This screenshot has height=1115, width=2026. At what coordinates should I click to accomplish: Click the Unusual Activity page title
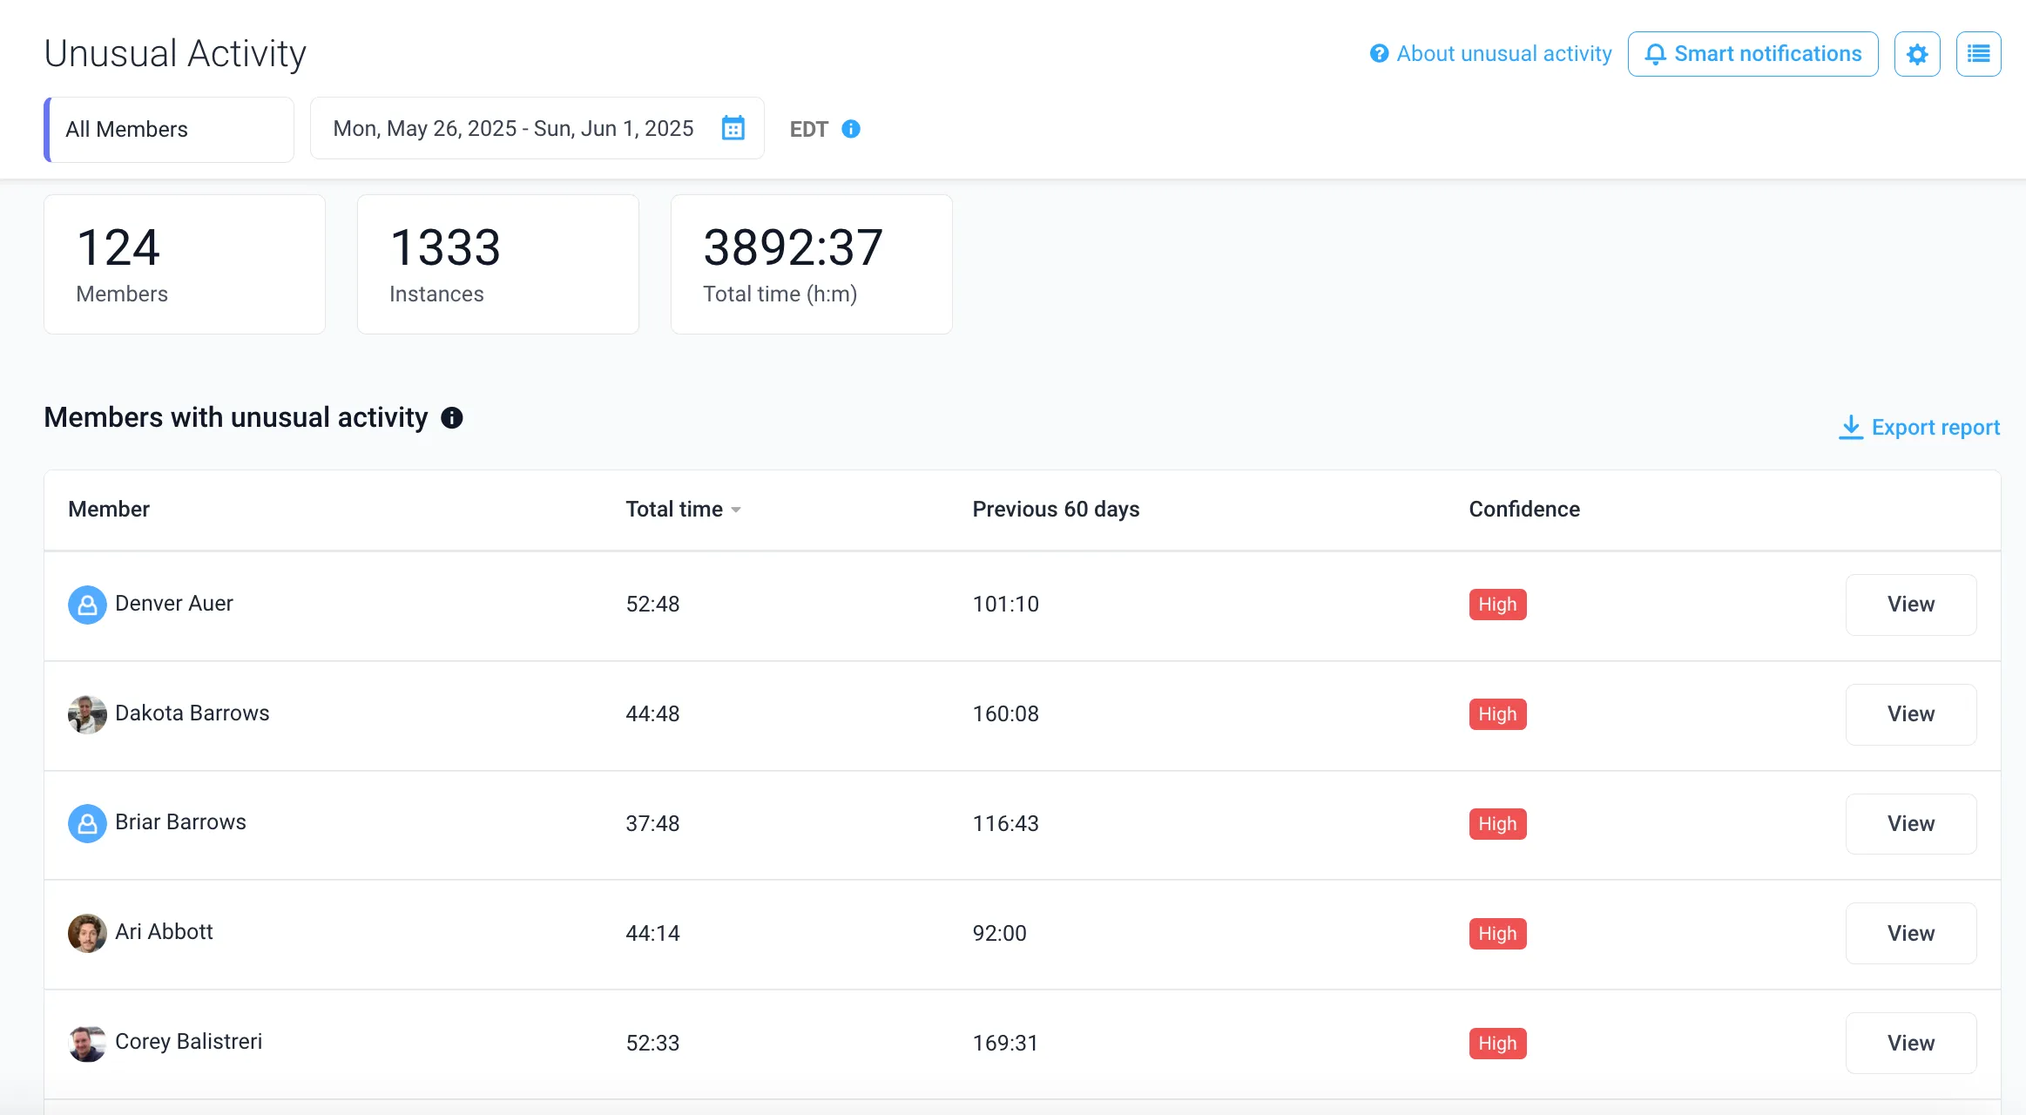pyautogui.click(x=175, y=54)
